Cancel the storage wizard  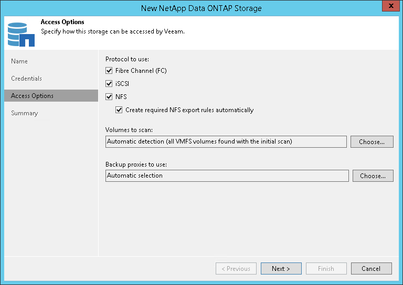tap(371, 269)
